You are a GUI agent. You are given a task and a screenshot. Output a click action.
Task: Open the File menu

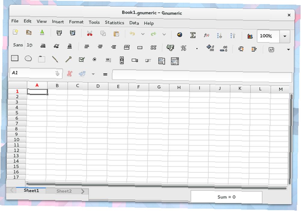tap(15, 21)
